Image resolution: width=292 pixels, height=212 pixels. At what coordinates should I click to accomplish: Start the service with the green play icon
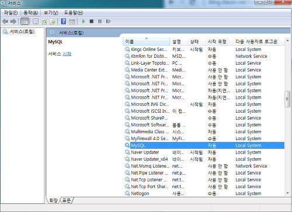point(84,21)
